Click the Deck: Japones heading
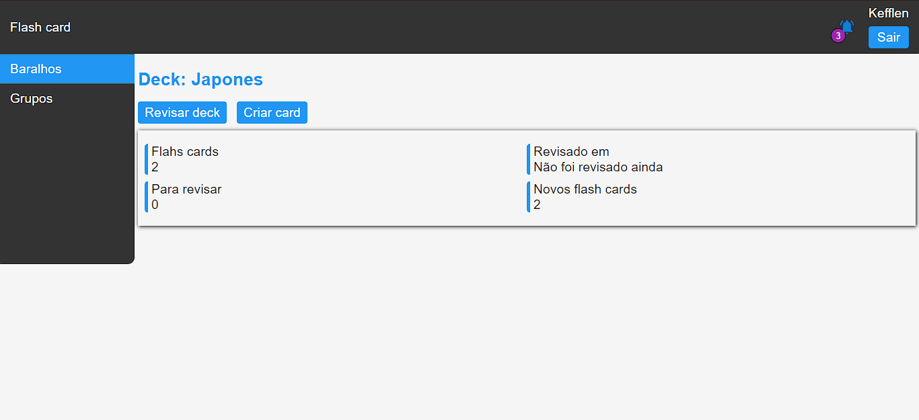Image resolution: width=919 pixels, height=420 pixels. pos(200,79)
